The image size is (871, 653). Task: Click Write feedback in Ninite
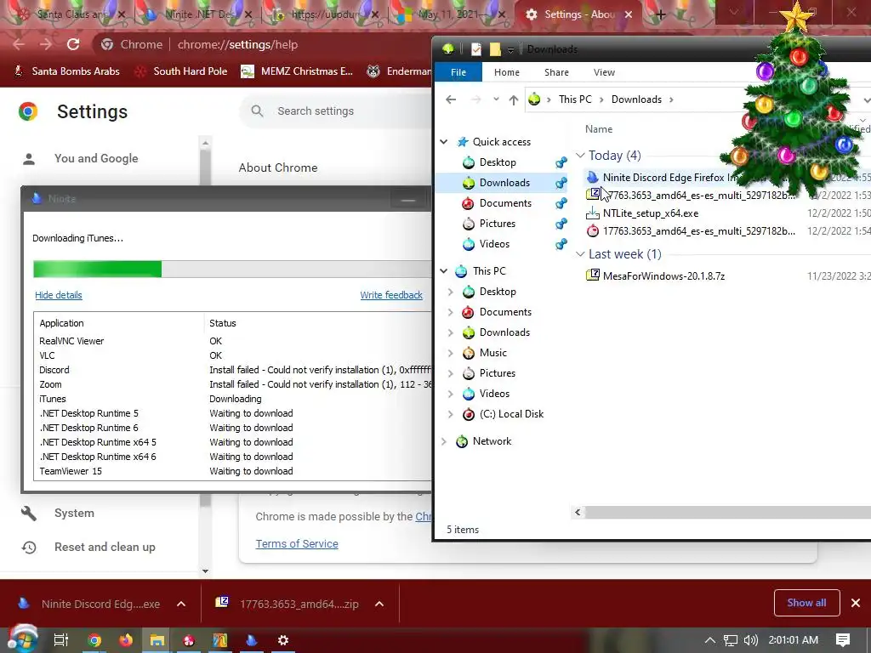[x=391, y=295]
